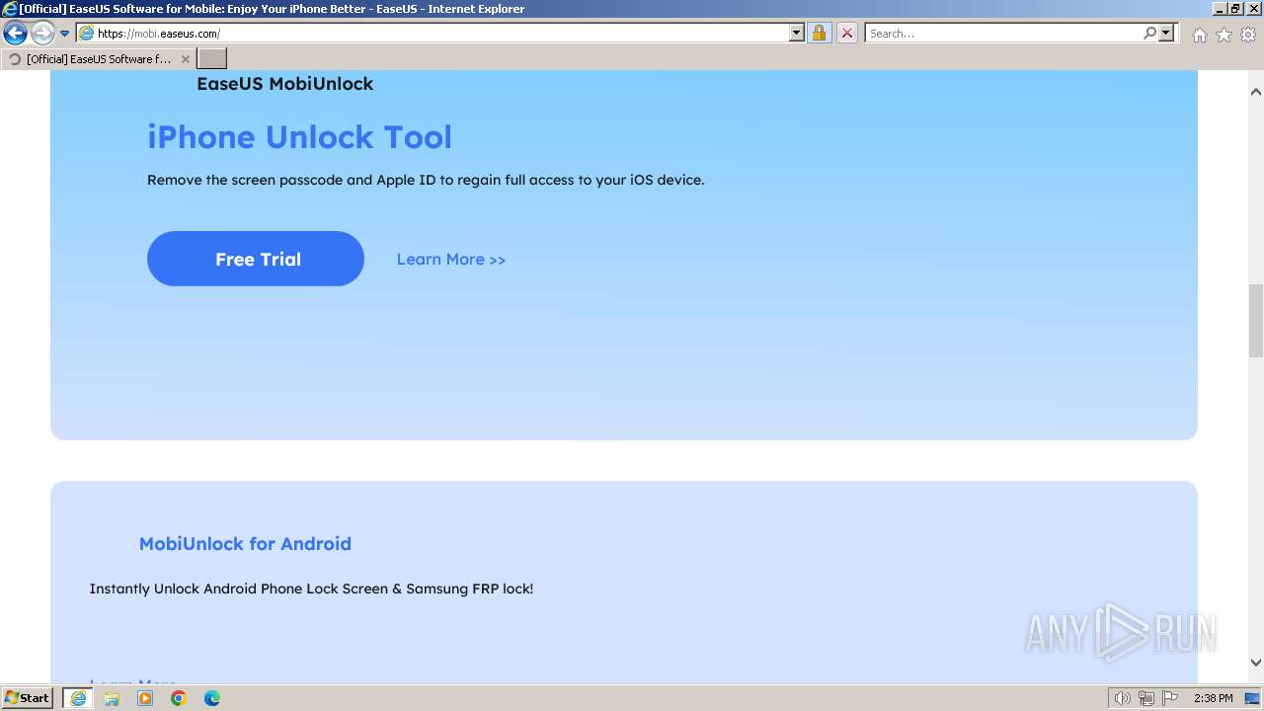
Task: Open File Explorer from the taskbar
Action: coord(112,698)
